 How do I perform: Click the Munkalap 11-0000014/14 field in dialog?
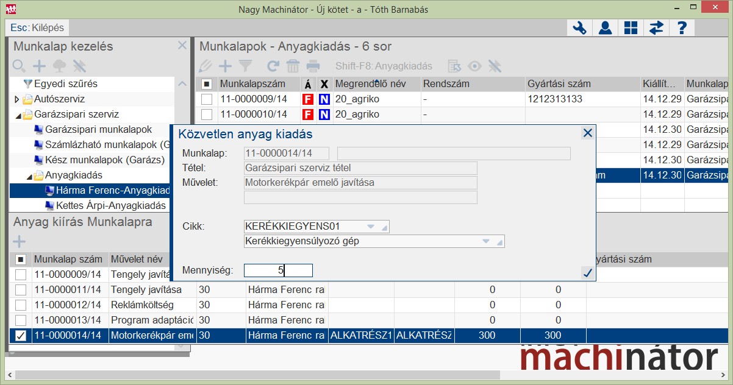tap(286, 154)
